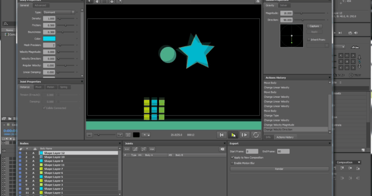Open the General body properties tab

click(24, 5)
